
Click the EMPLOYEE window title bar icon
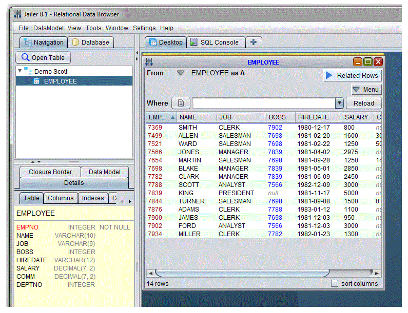pos(149,62)
